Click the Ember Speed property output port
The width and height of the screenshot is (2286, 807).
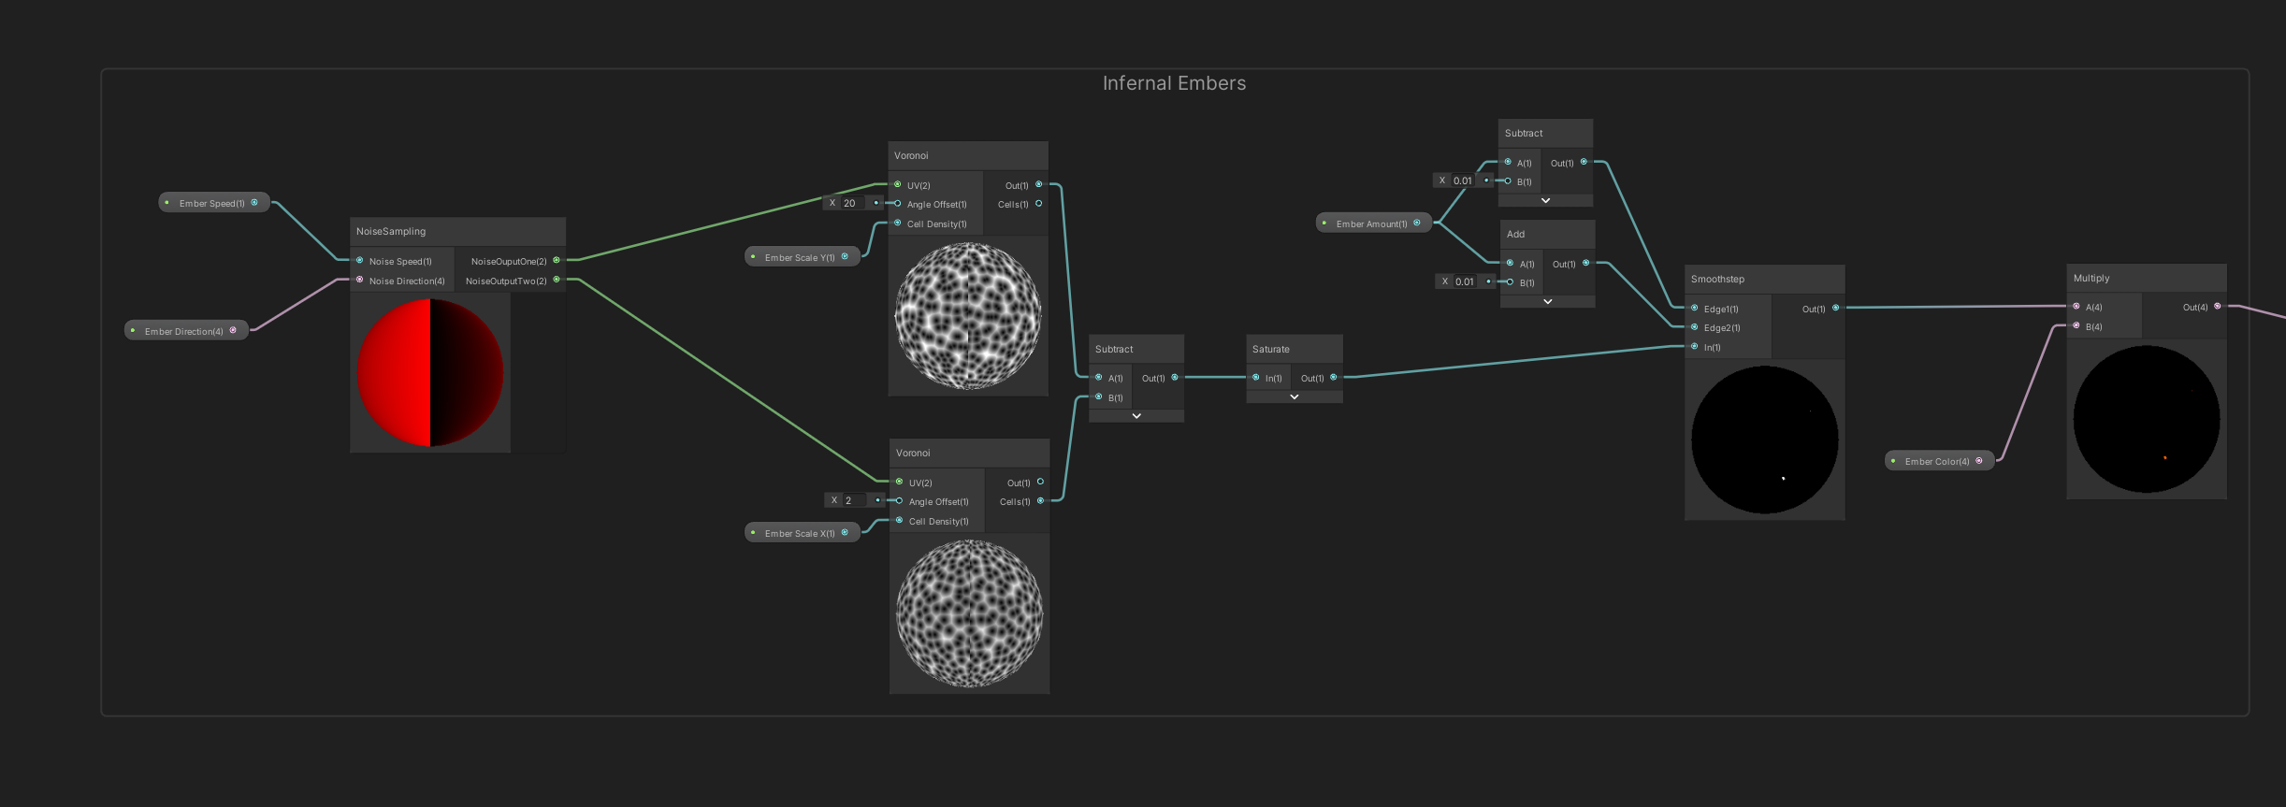[254, 203]
